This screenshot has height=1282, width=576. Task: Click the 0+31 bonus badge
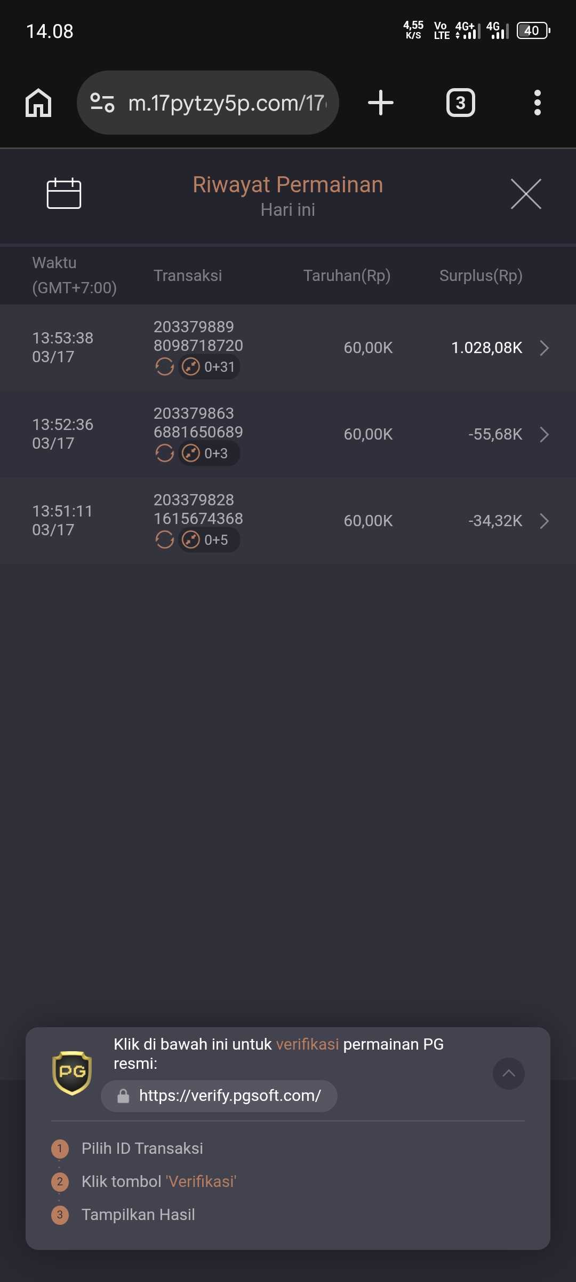click(x=209, y=367)
